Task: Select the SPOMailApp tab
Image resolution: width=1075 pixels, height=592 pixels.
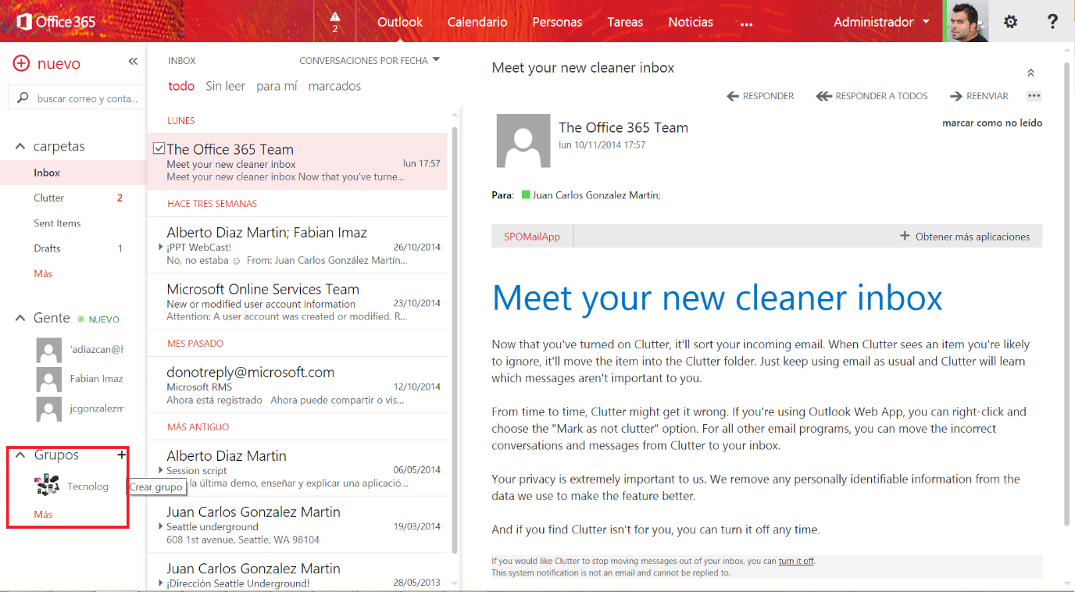Action: (x=531, y=235)
